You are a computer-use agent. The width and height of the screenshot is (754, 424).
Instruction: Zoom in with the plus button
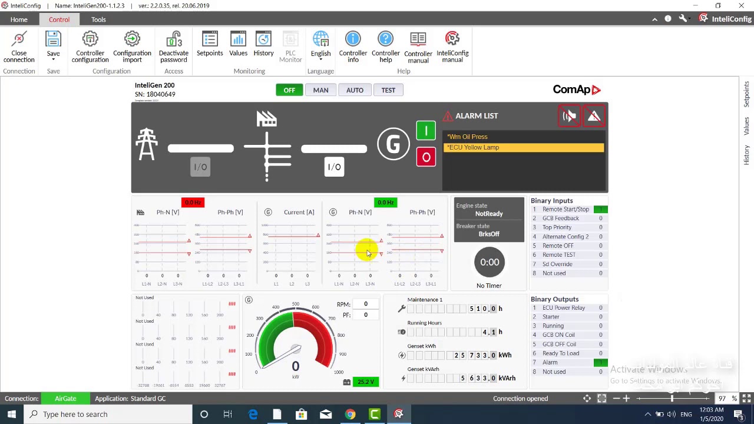pos(626,399)
